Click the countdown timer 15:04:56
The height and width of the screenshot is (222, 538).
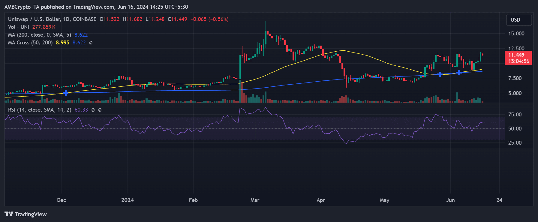518,61
